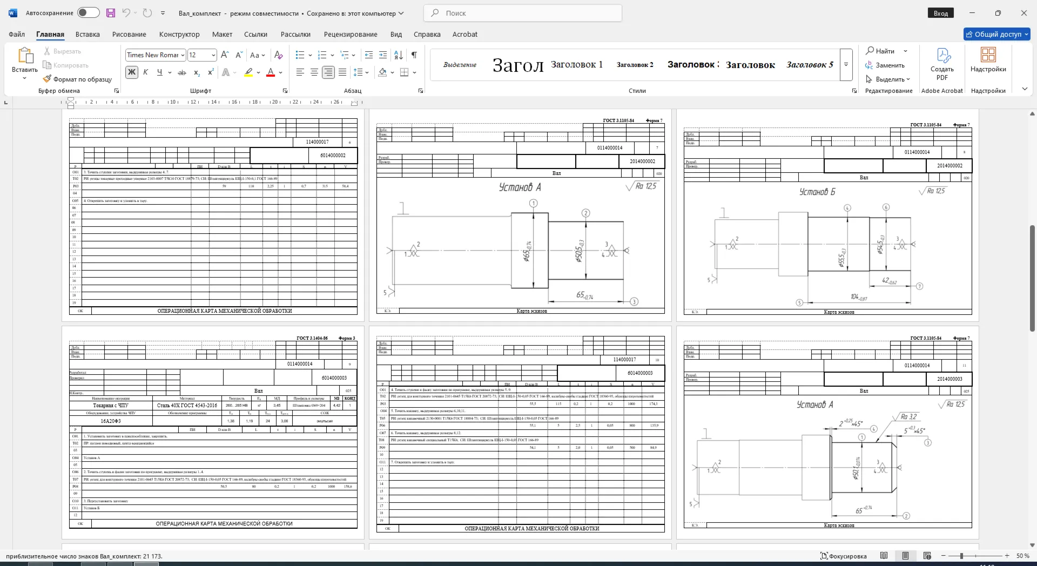Click the Общий доступ button
The width and height of the screenshot is (1037, 566).
click(x=997, y=34)
